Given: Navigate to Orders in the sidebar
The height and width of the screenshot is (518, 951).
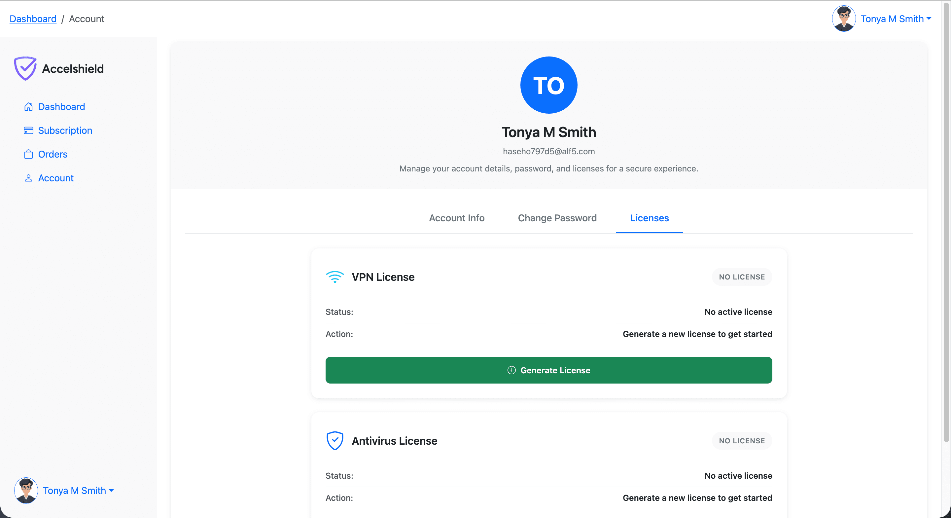Looking at the screenshot, I should tap(53, 154).
